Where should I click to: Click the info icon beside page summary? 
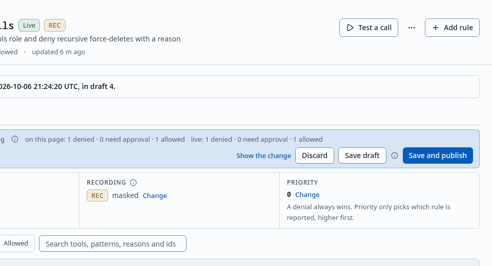15,139
